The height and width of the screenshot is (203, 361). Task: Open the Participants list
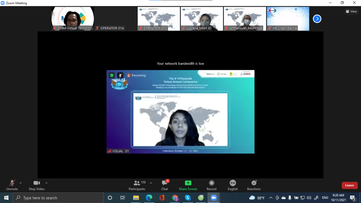[137, 184]
